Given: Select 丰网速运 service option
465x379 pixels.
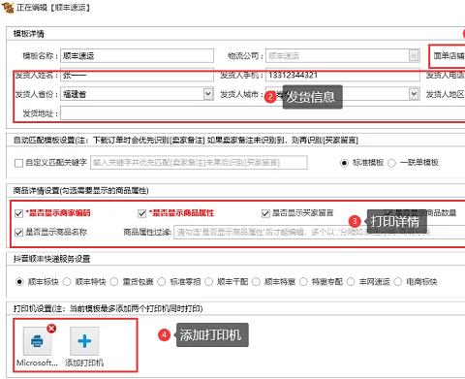Looking at the screenshot, I should [351, 282].
